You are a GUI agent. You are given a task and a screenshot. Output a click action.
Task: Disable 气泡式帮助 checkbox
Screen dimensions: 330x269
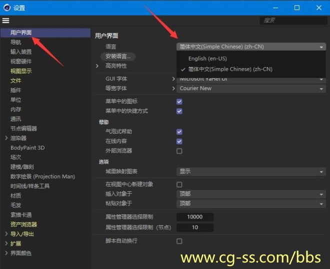(179, 132)
